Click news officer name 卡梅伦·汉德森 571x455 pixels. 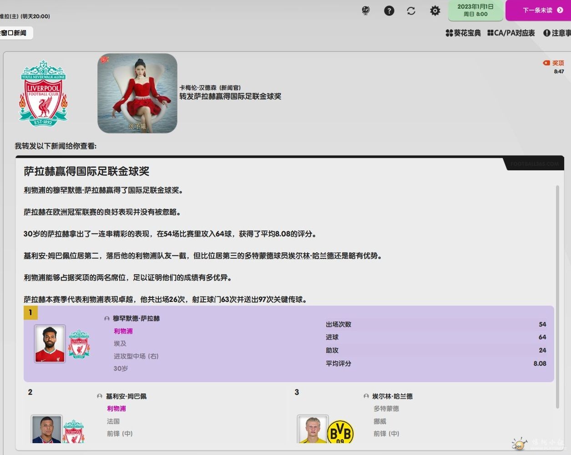[x=198, y=87]
